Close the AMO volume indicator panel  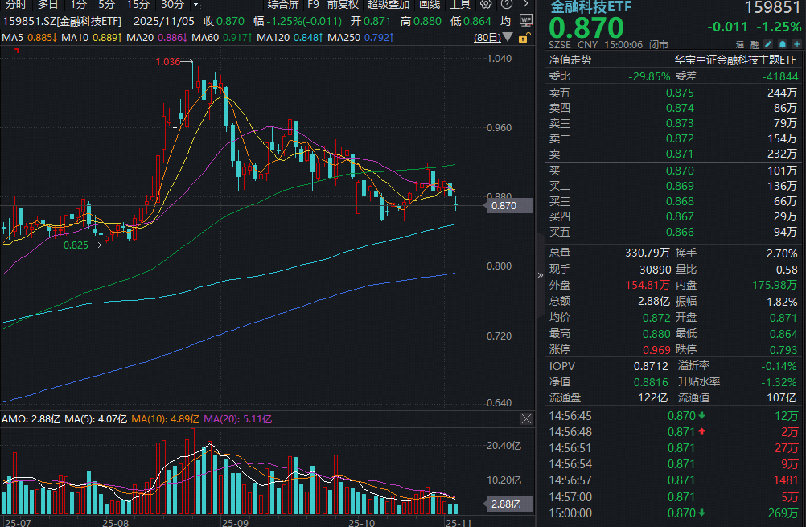[526, 419]
